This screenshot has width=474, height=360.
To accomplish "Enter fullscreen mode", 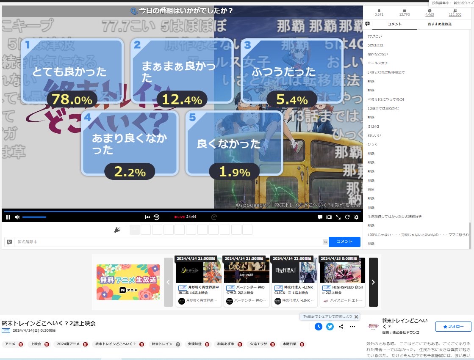I will pos(338,217).
